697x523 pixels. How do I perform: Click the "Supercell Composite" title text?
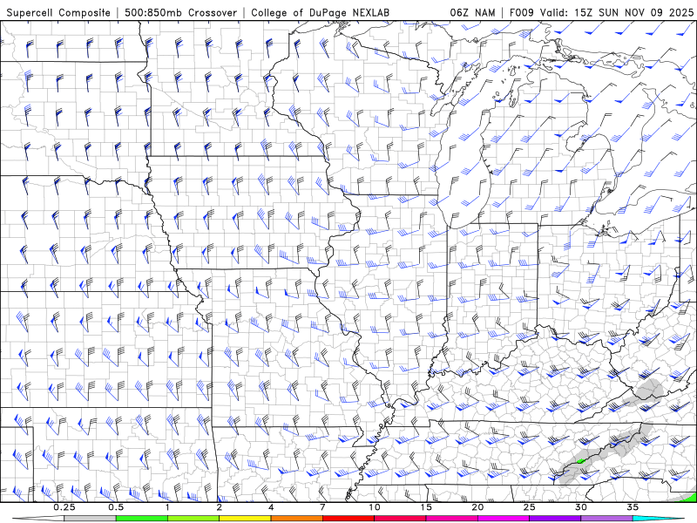tap(58, 13)
